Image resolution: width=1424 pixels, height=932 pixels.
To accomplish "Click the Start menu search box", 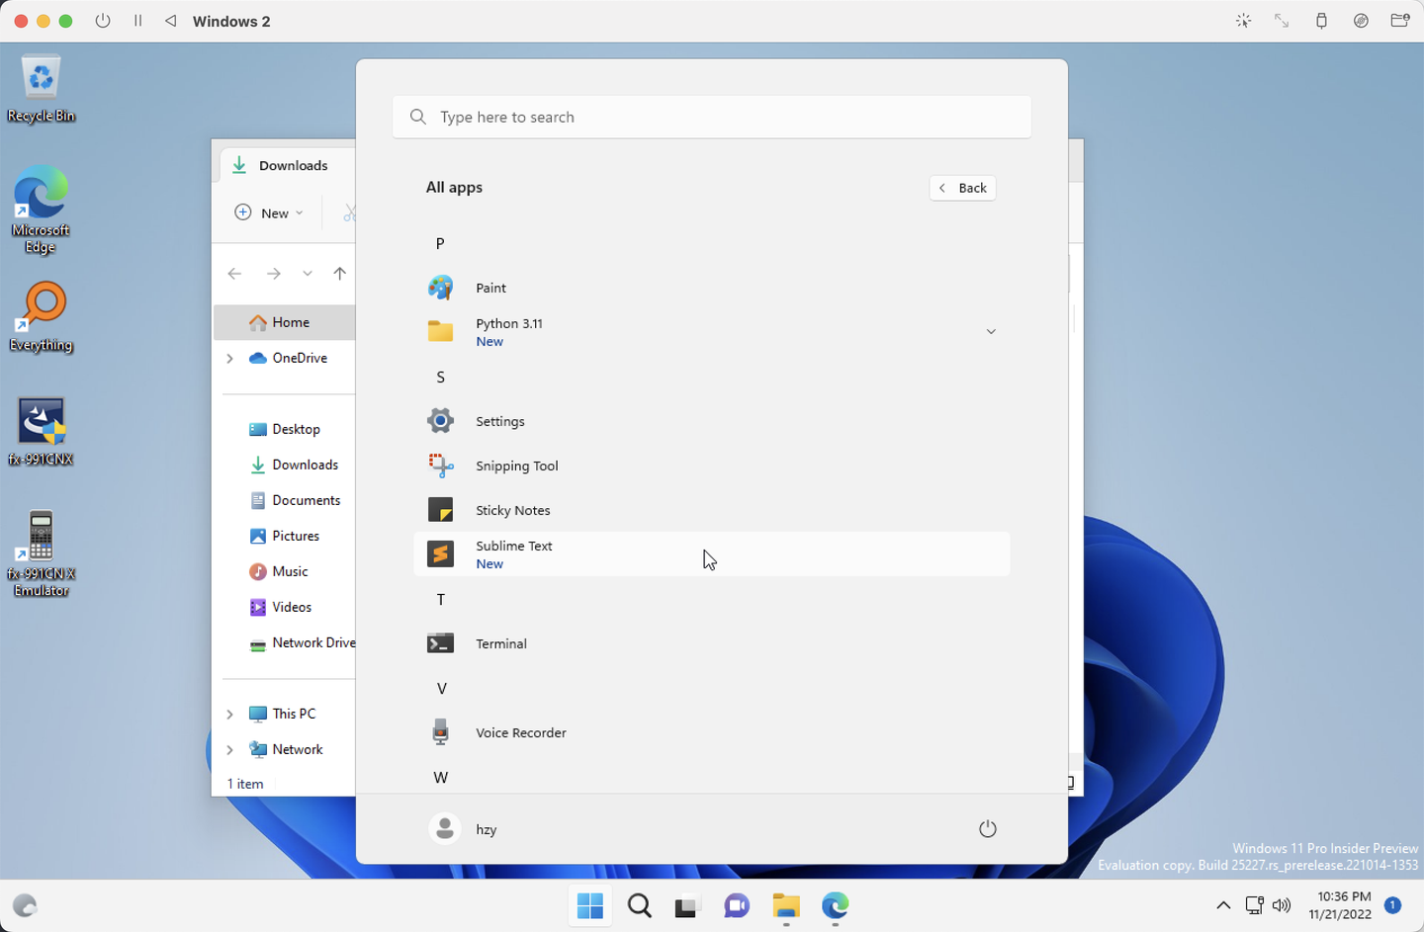I will [x=711, y=117].
